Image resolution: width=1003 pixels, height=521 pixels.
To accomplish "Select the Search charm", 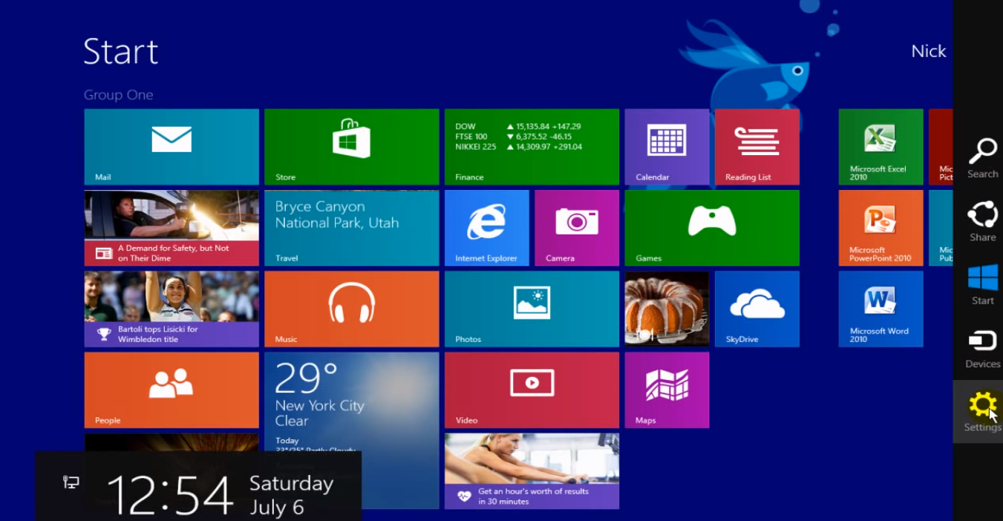I will [x=982, y=157].
